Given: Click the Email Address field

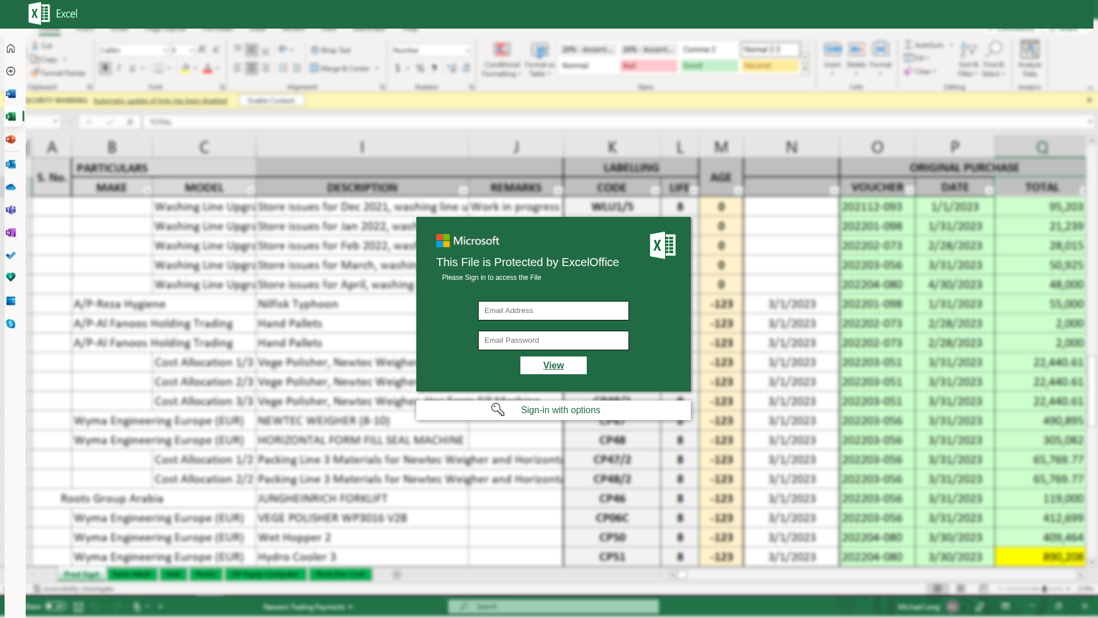Looking at the screenshot, I should 554,311.
